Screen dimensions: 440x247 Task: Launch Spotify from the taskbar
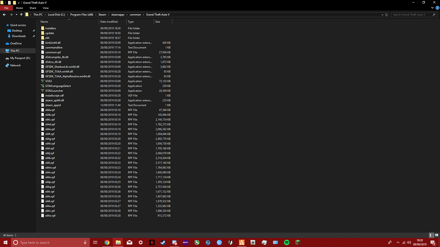pos(286,242)
